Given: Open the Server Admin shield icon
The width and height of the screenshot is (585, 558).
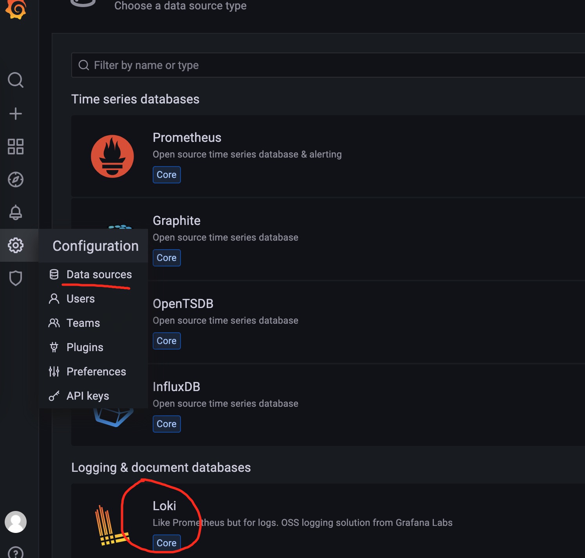Looking at the screenshot, I should point(16,278).
